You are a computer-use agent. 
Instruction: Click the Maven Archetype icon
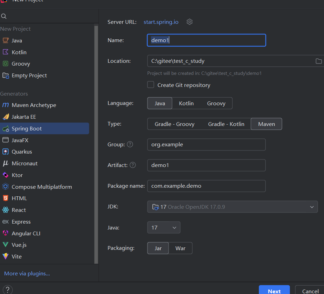click(6, 105)
